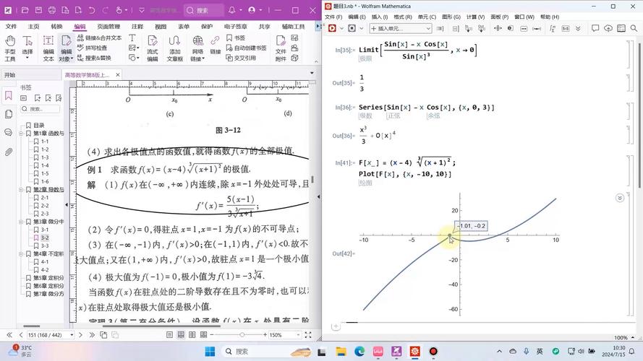The image size is (643, 361).
Task: Click the PDF editor search field
Action: click(x=204, y=10)
